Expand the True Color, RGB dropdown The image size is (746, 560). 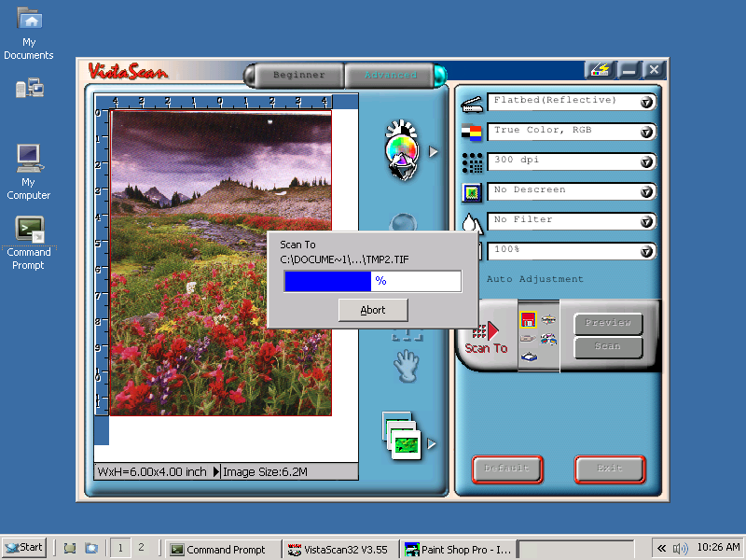[x=647, y=133]
